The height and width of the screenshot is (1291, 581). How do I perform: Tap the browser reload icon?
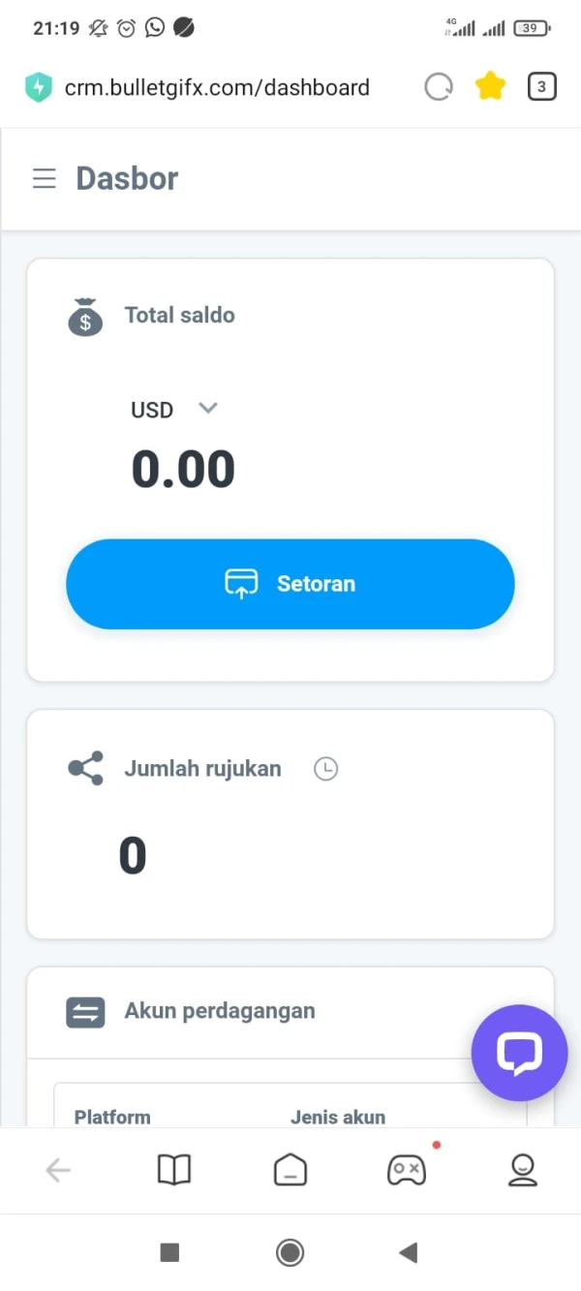click(x=439, y=87)
